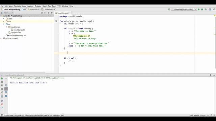Open the Build menu
Image resolution: width=216 pixels, height=121 pixels.
pos(45,6)
